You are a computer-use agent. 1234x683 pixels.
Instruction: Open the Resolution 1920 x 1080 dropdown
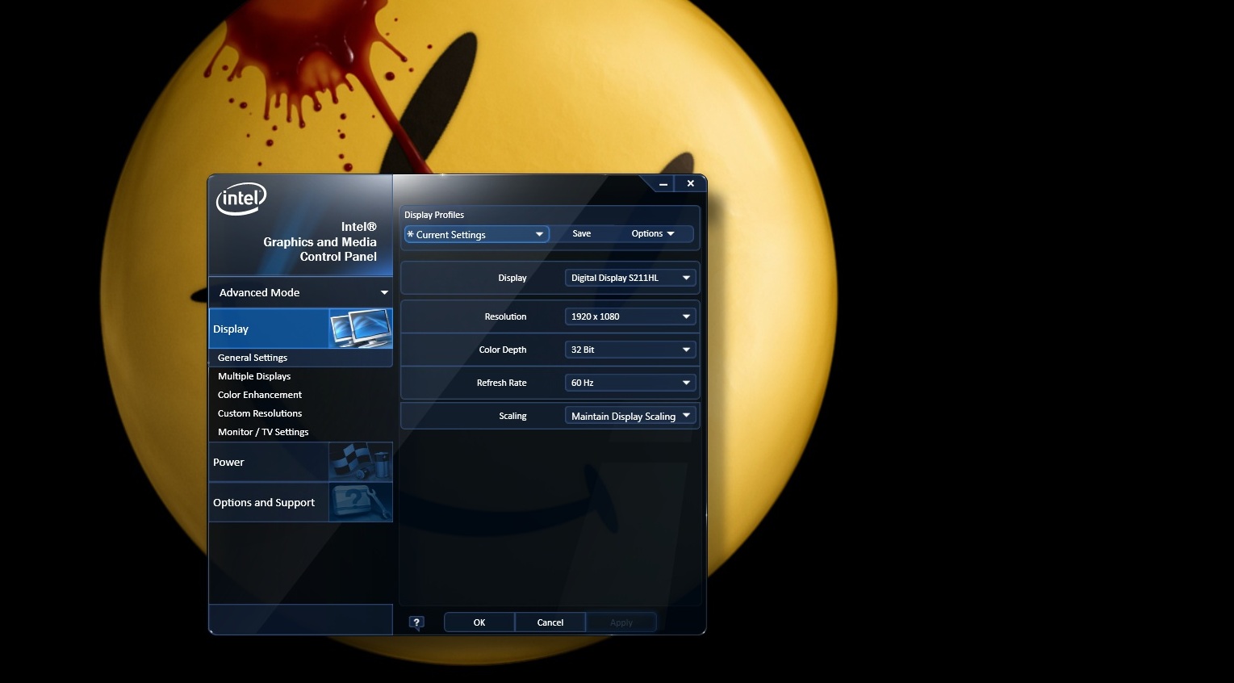(630, 316)
